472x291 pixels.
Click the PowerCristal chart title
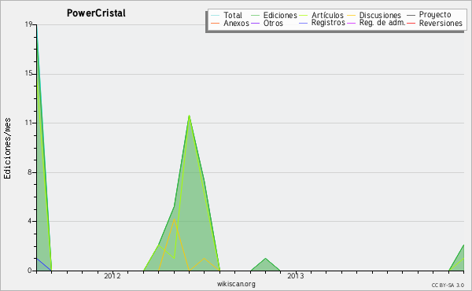click(96, 13)
